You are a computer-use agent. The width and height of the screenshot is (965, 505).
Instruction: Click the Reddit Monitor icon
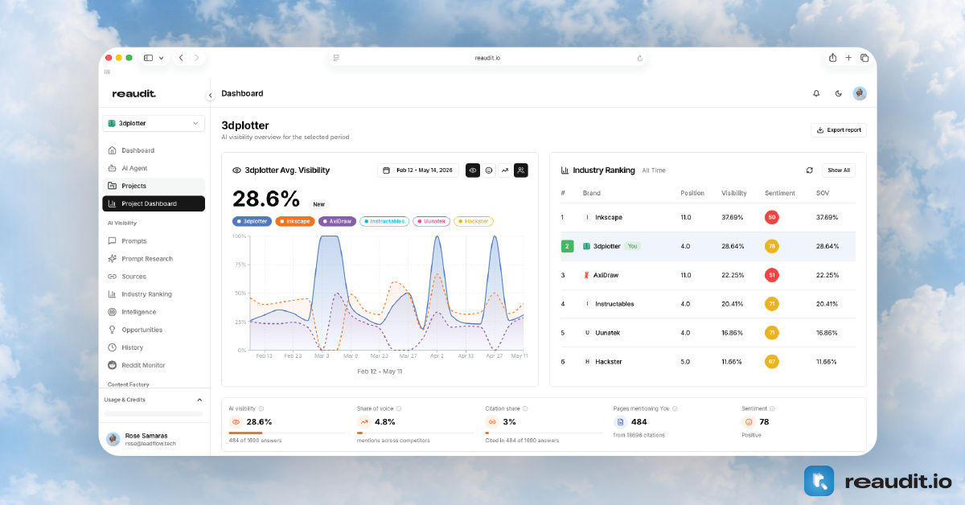113,365
